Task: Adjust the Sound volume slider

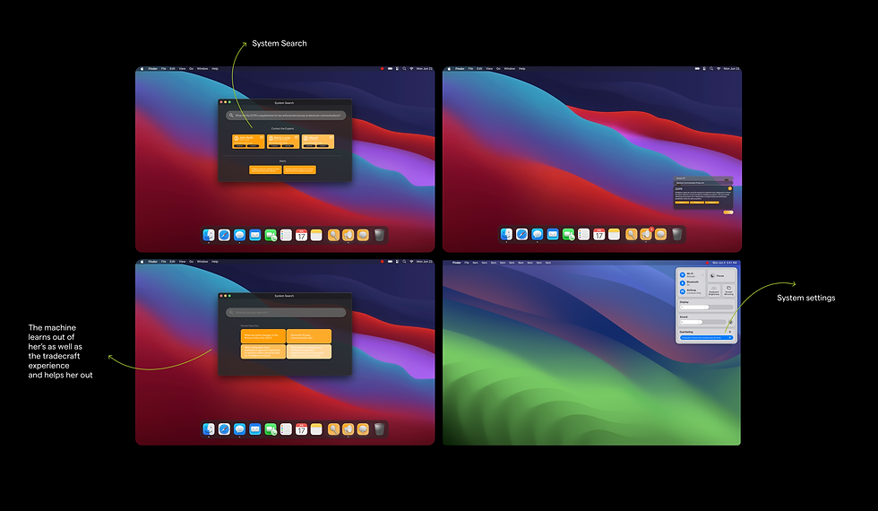Action: pyautogui.click(x=702, y=322)
